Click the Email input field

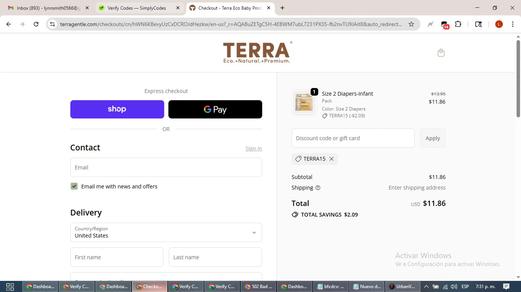(166, 167)
